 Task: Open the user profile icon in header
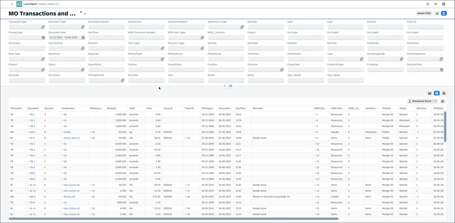click(x=428, y=4)
